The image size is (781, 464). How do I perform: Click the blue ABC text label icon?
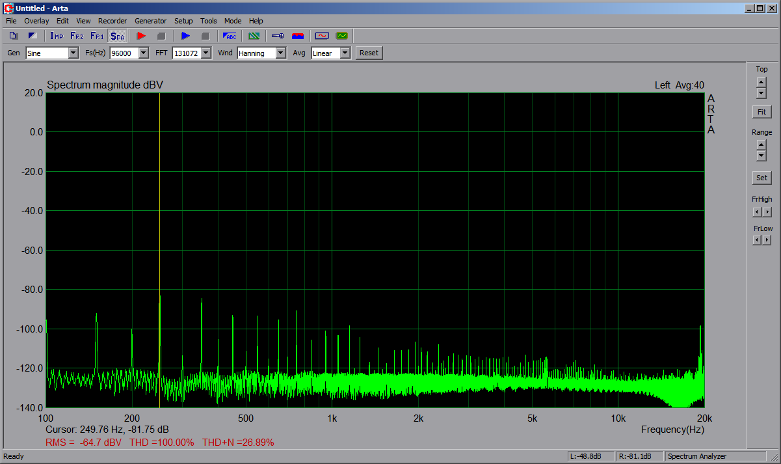tap(230, 36)
